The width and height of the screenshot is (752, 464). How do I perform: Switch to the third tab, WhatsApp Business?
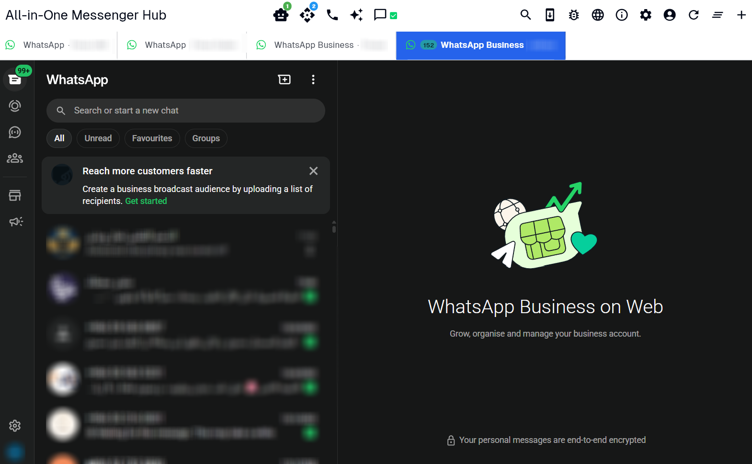tap(321, 45)
